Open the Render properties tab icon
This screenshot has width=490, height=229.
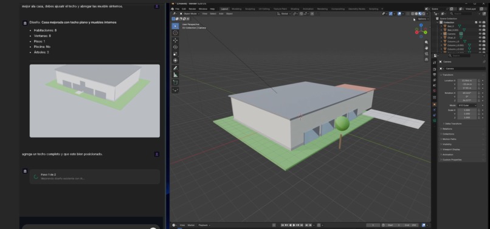435,69
